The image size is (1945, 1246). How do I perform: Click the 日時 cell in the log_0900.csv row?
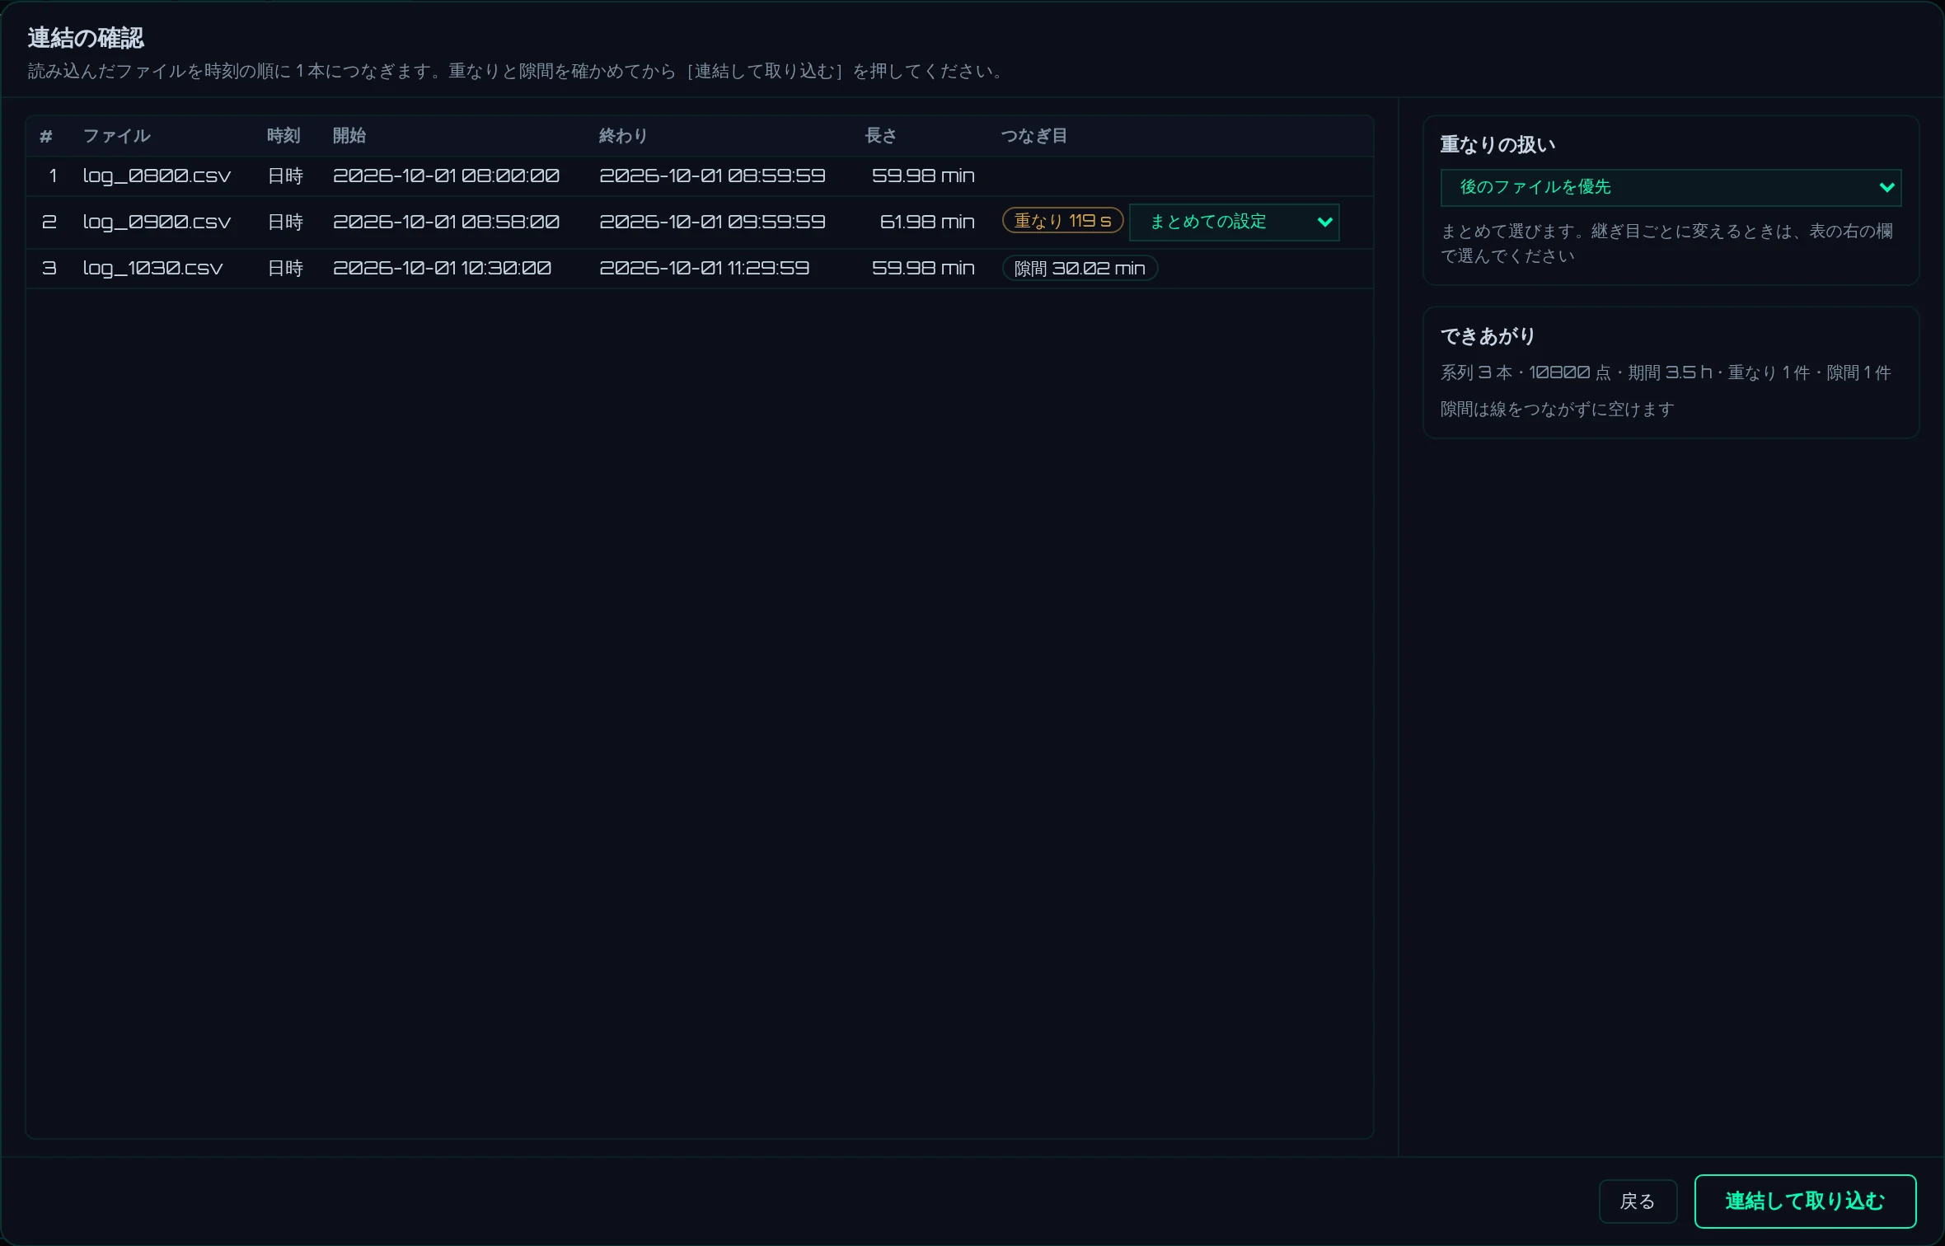pyautogui.click(x=285, y=222)
